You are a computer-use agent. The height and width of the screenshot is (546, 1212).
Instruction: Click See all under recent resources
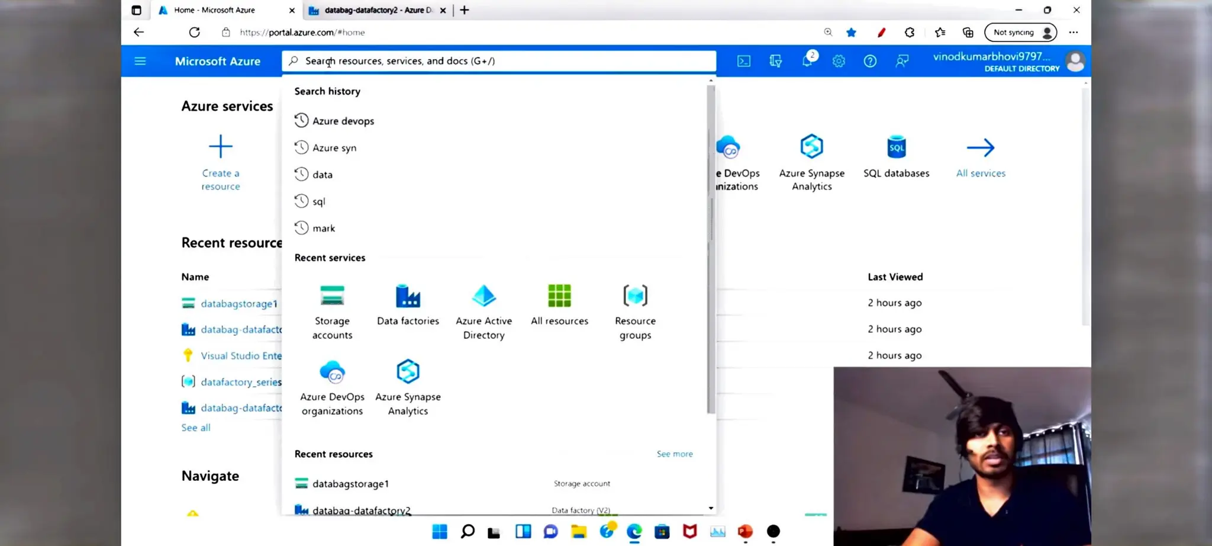coord(196,427)
